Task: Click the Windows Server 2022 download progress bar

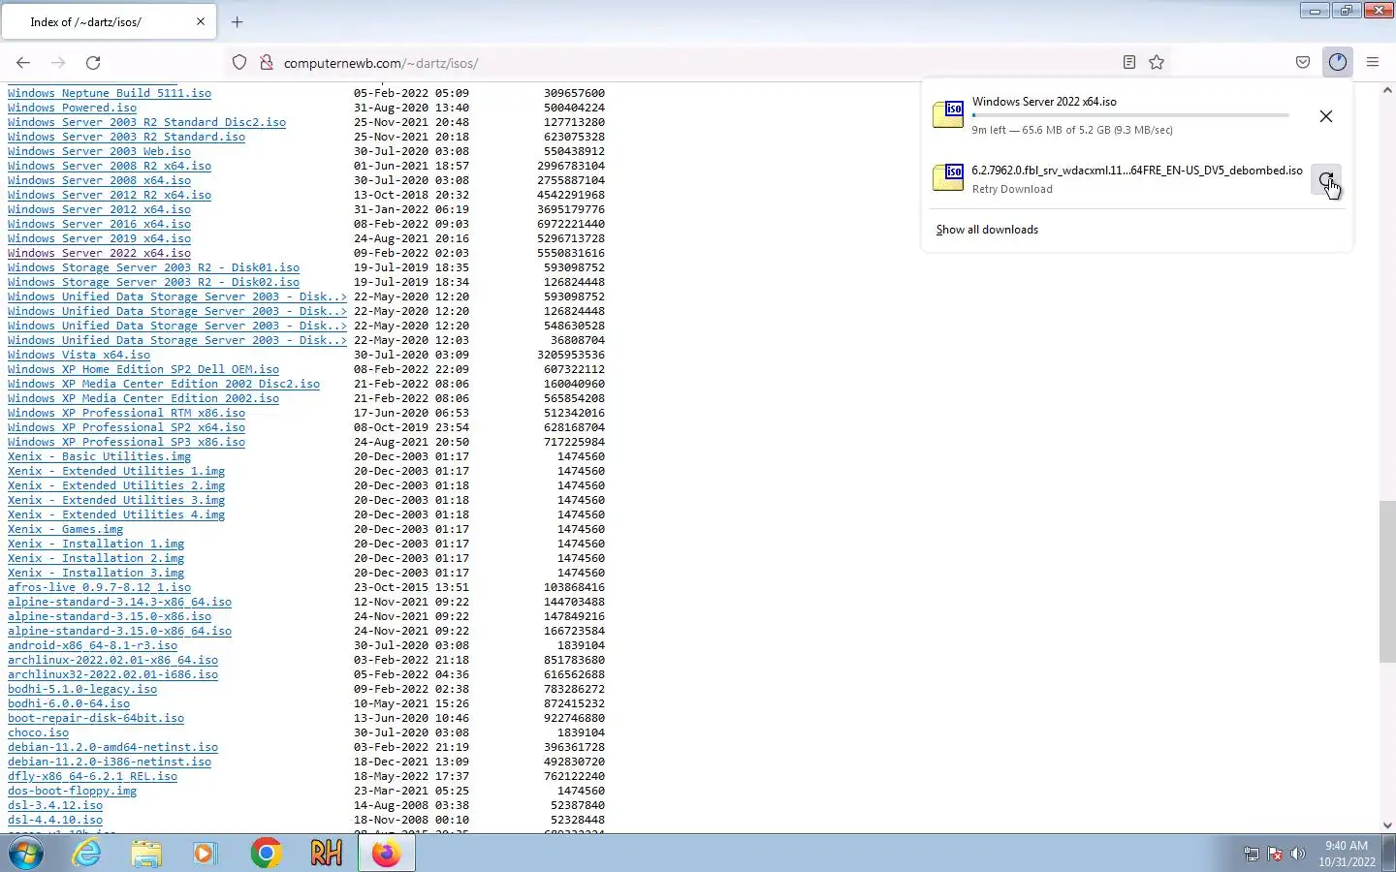Action: click(1130, 115)
